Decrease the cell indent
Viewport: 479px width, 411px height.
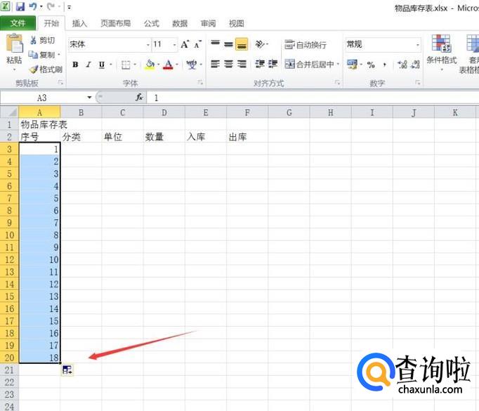260,64
